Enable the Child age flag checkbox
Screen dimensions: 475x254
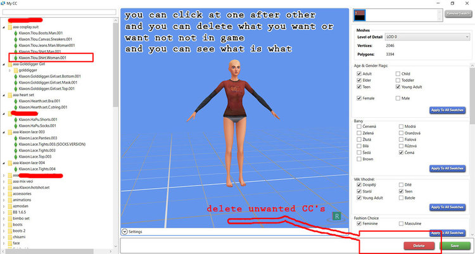point(398,73)
